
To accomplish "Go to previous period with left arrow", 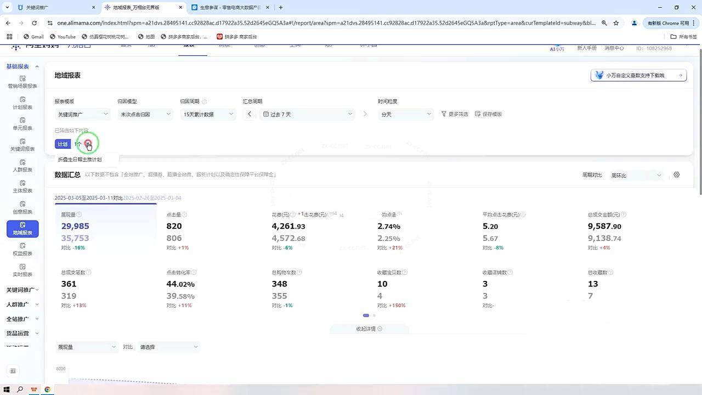I will tap(250, 114).
